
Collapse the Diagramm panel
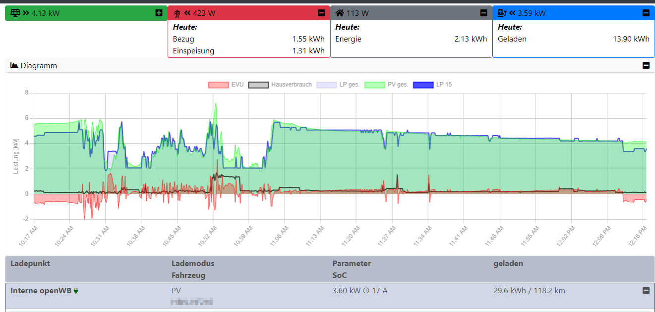[646, 65]
